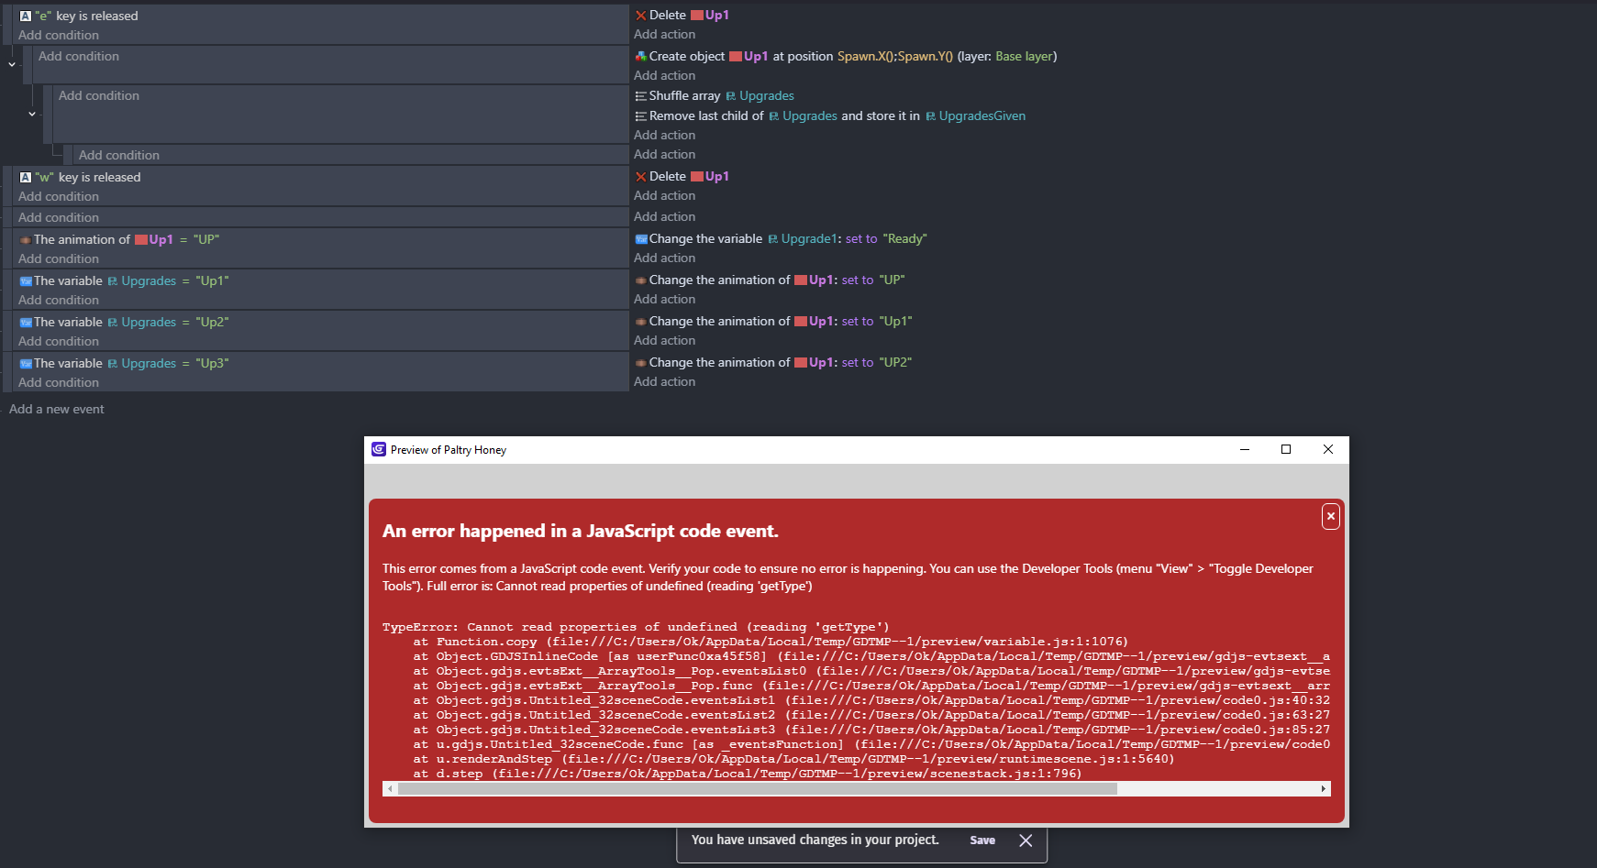
Task: Select the UpgradesGiven variable parameter
Action: coord(981,116)
